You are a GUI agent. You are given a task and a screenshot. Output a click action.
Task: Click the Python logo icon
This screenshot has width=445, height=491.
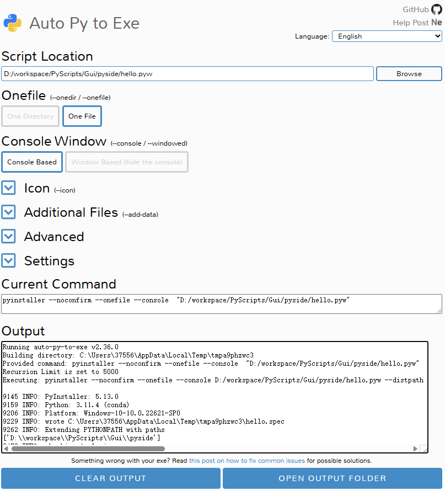[x=13, y=23]
